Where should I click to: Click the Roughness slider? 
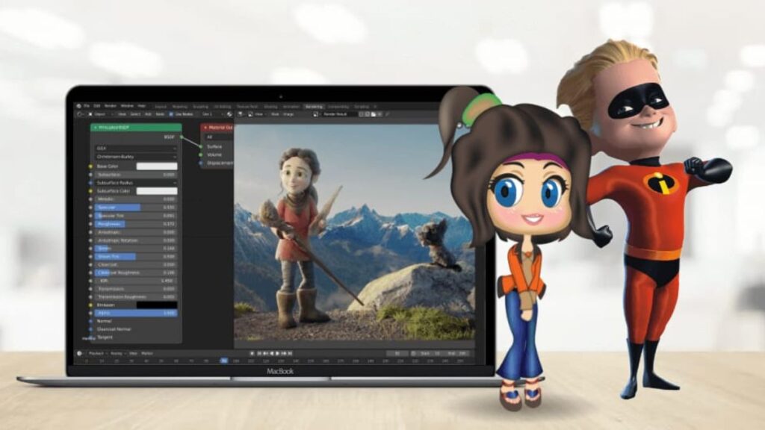coord(136,223)
